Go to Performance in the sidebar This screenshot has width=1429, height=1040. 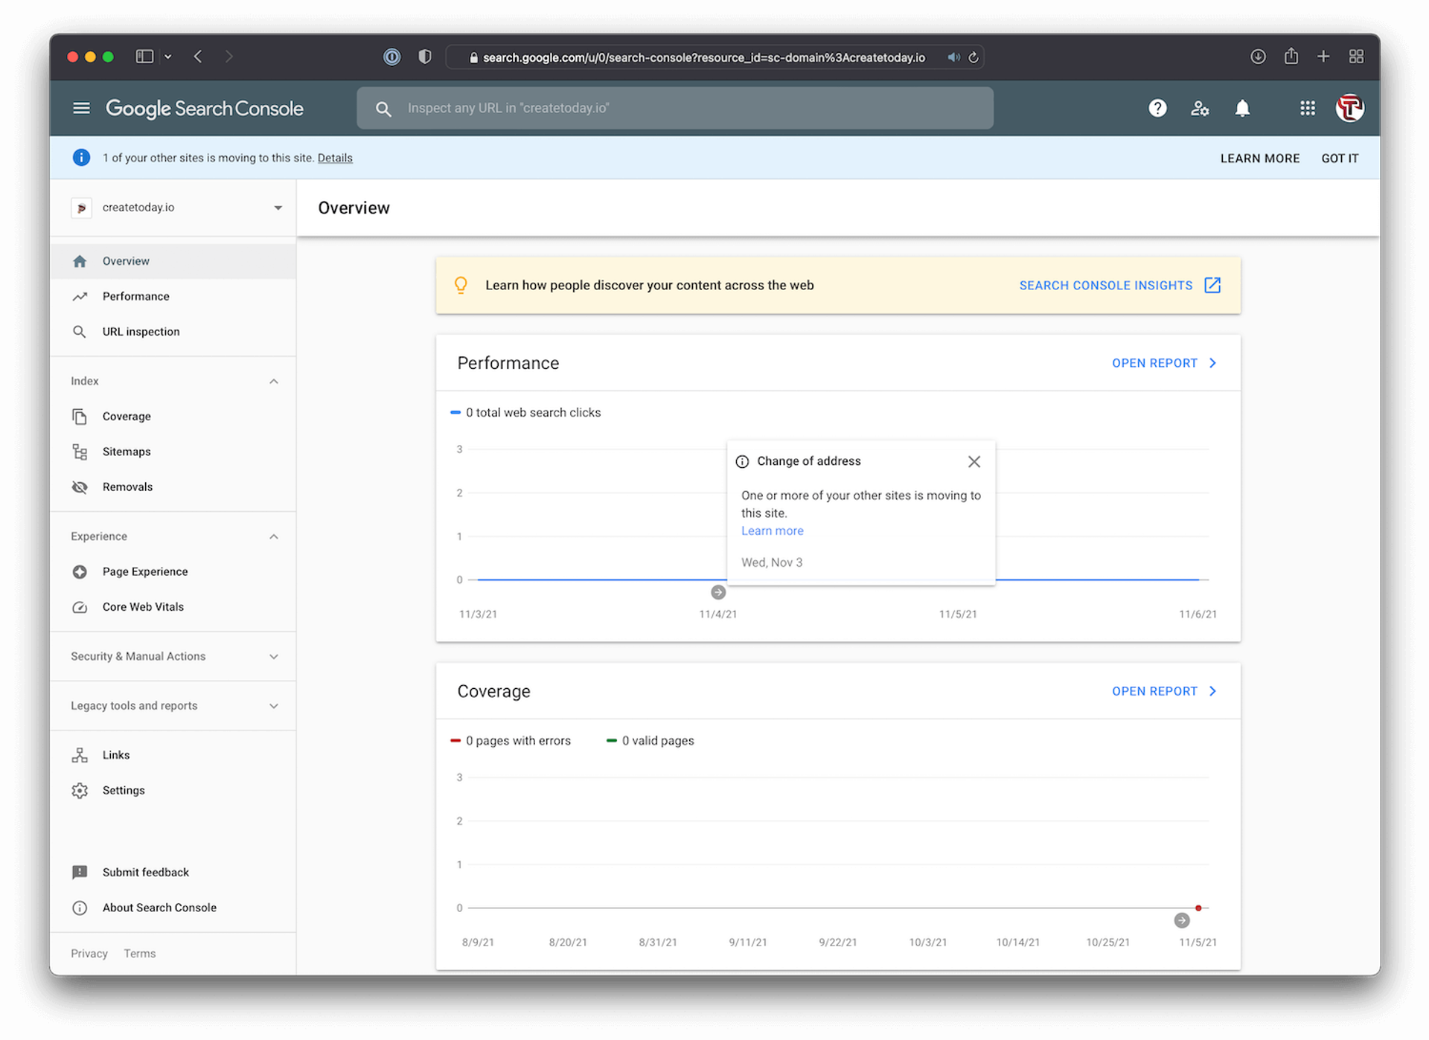tap(135, 296)
